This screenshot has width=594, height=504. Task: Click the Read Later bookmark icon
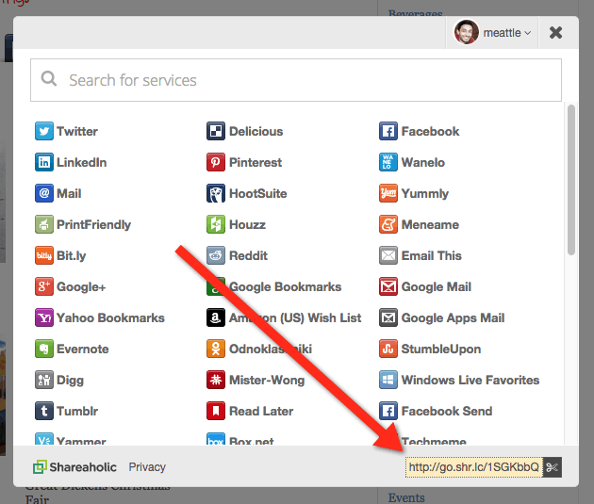[x=216, y=411]
